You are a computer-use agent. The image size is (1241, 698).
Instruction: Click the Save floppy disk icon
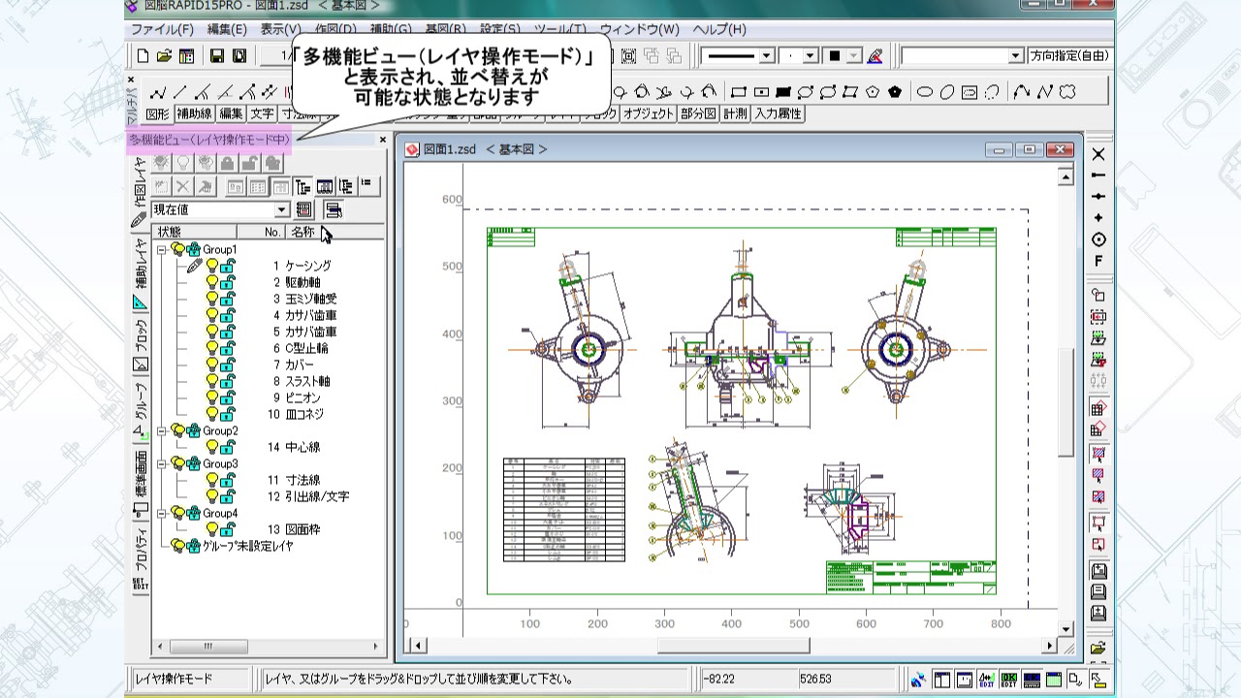coord(217,56)
